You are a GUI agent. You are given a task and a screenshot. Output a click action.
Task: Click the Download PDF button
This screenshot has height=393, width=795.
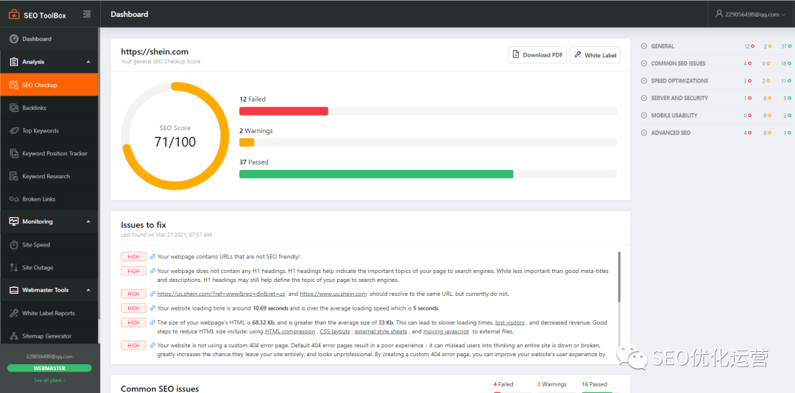pyautogui.click(x=537, y=54)
